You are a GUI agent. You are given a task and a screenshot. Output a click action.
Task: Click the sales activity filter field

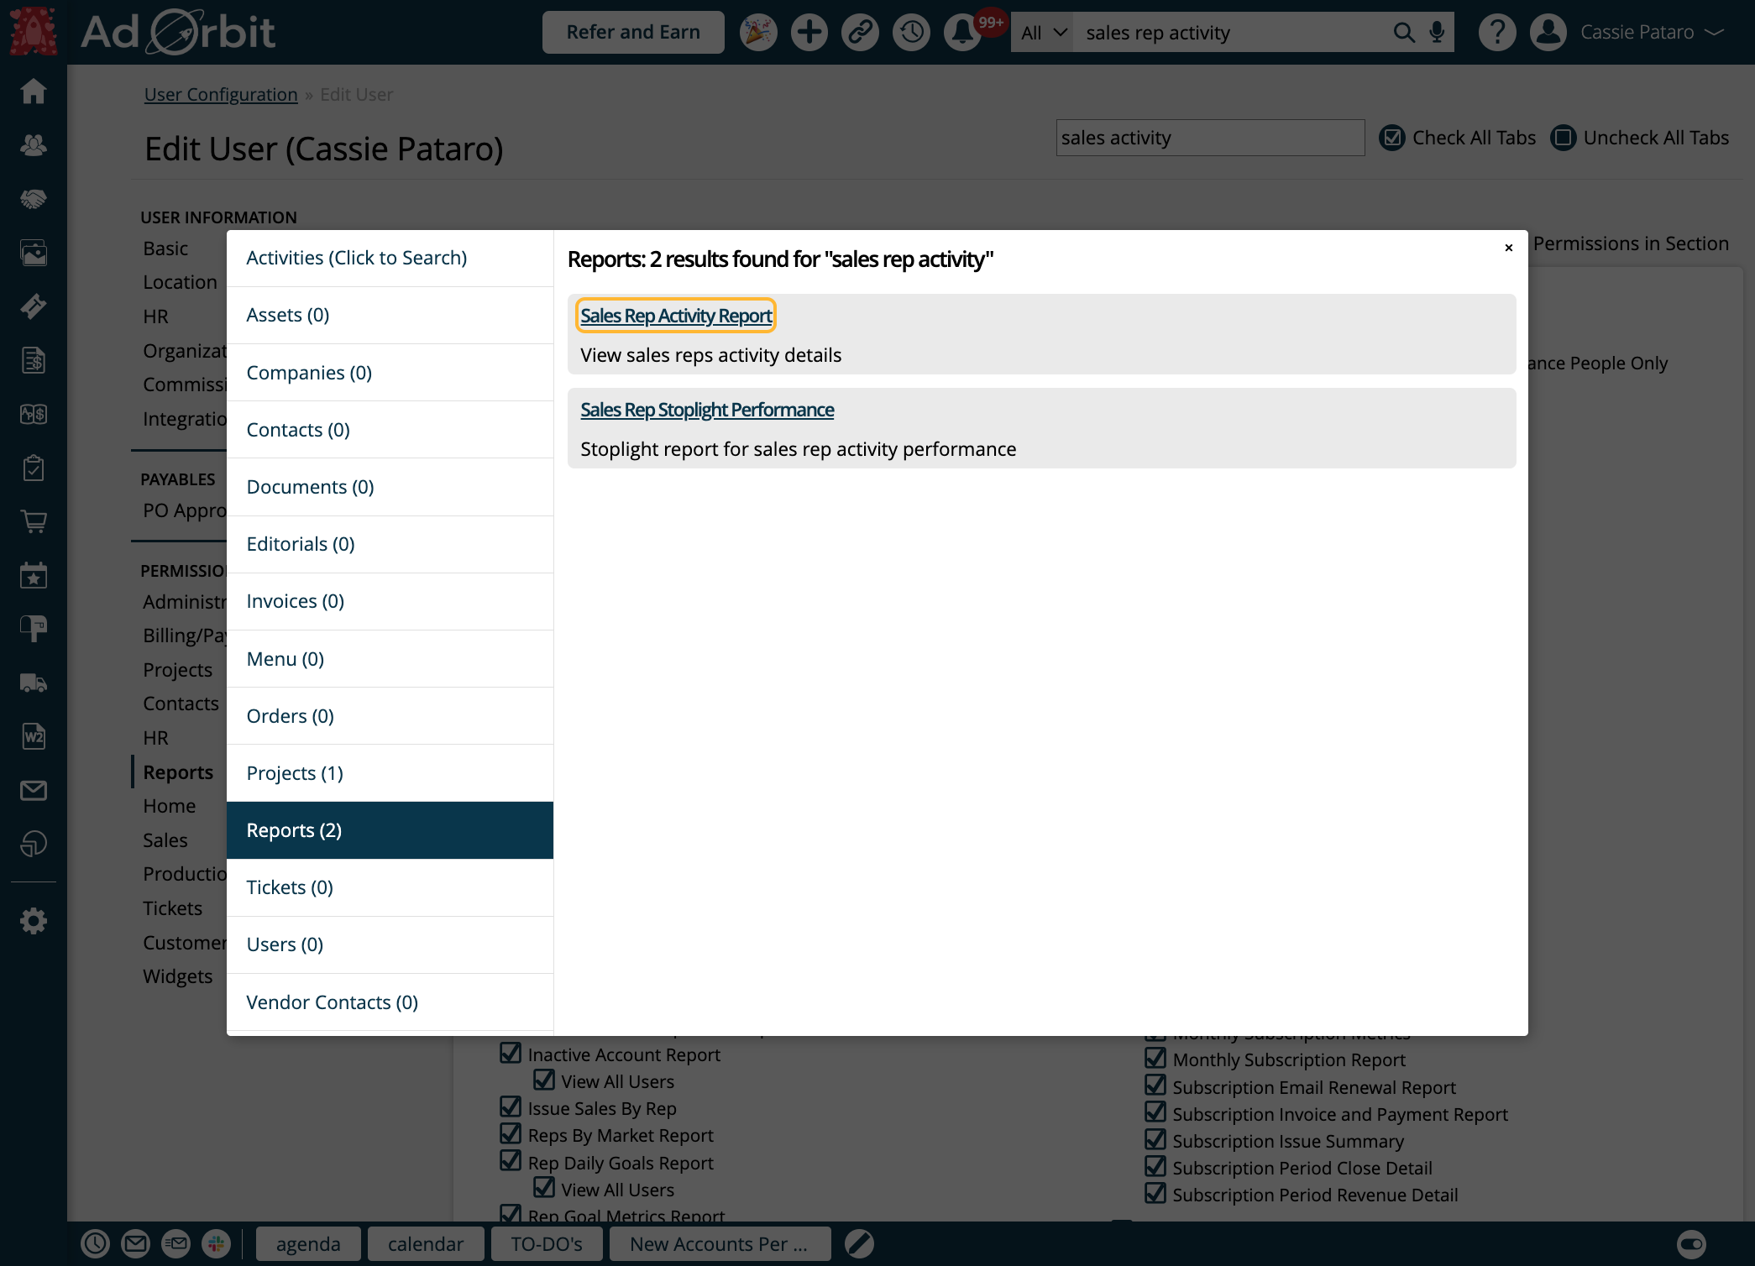[1209, 138]
